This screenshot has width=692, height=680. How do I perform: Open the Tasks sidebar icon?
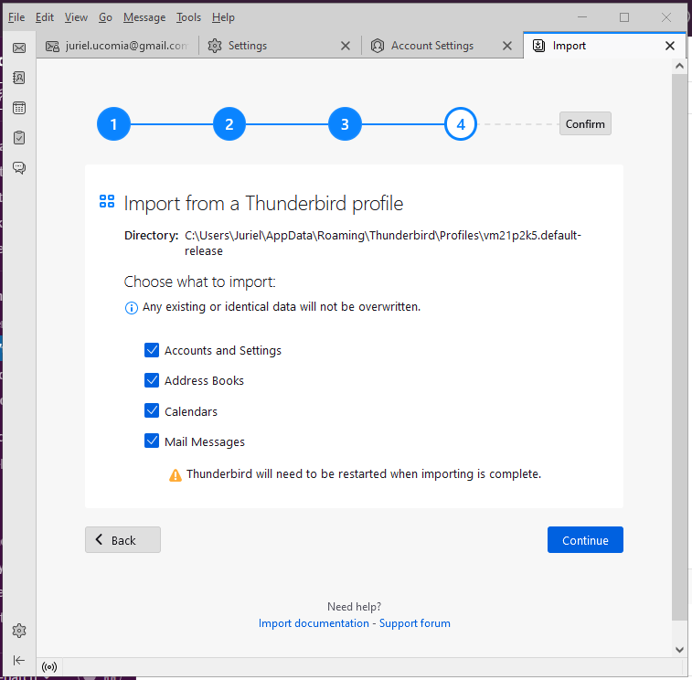click(19, 138)
